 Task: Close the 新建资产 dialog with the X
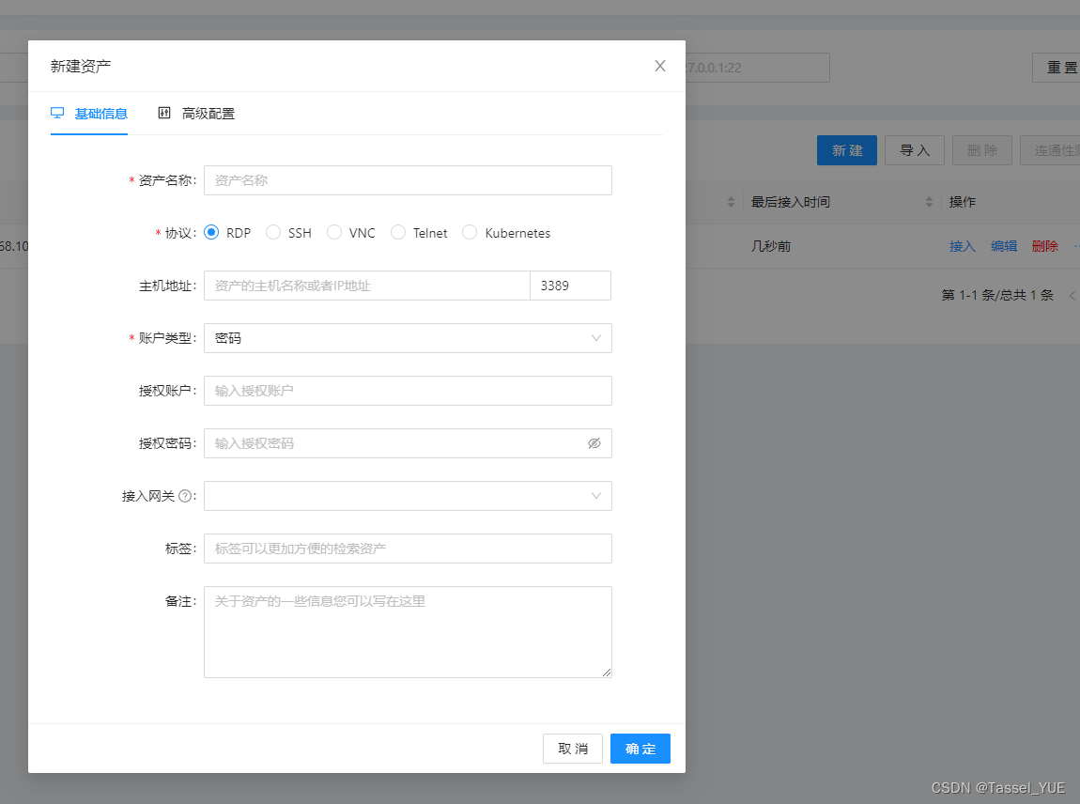tap(660, 66)
